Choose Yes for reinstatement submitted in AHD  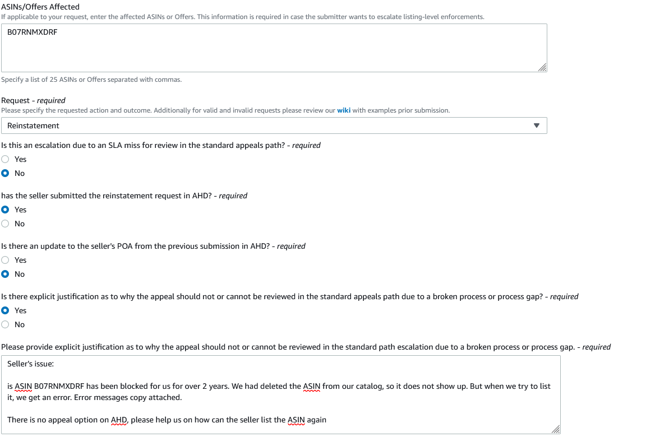[x=6, y=210]
